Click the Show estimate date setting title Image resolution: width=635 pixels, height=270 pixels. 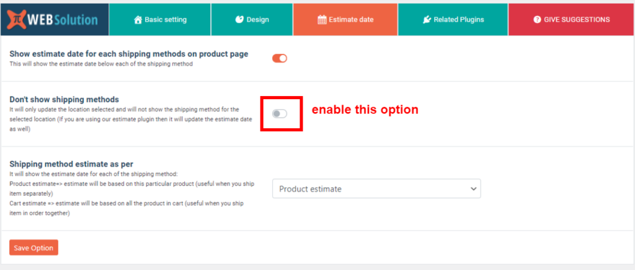[x=129, y=54]
